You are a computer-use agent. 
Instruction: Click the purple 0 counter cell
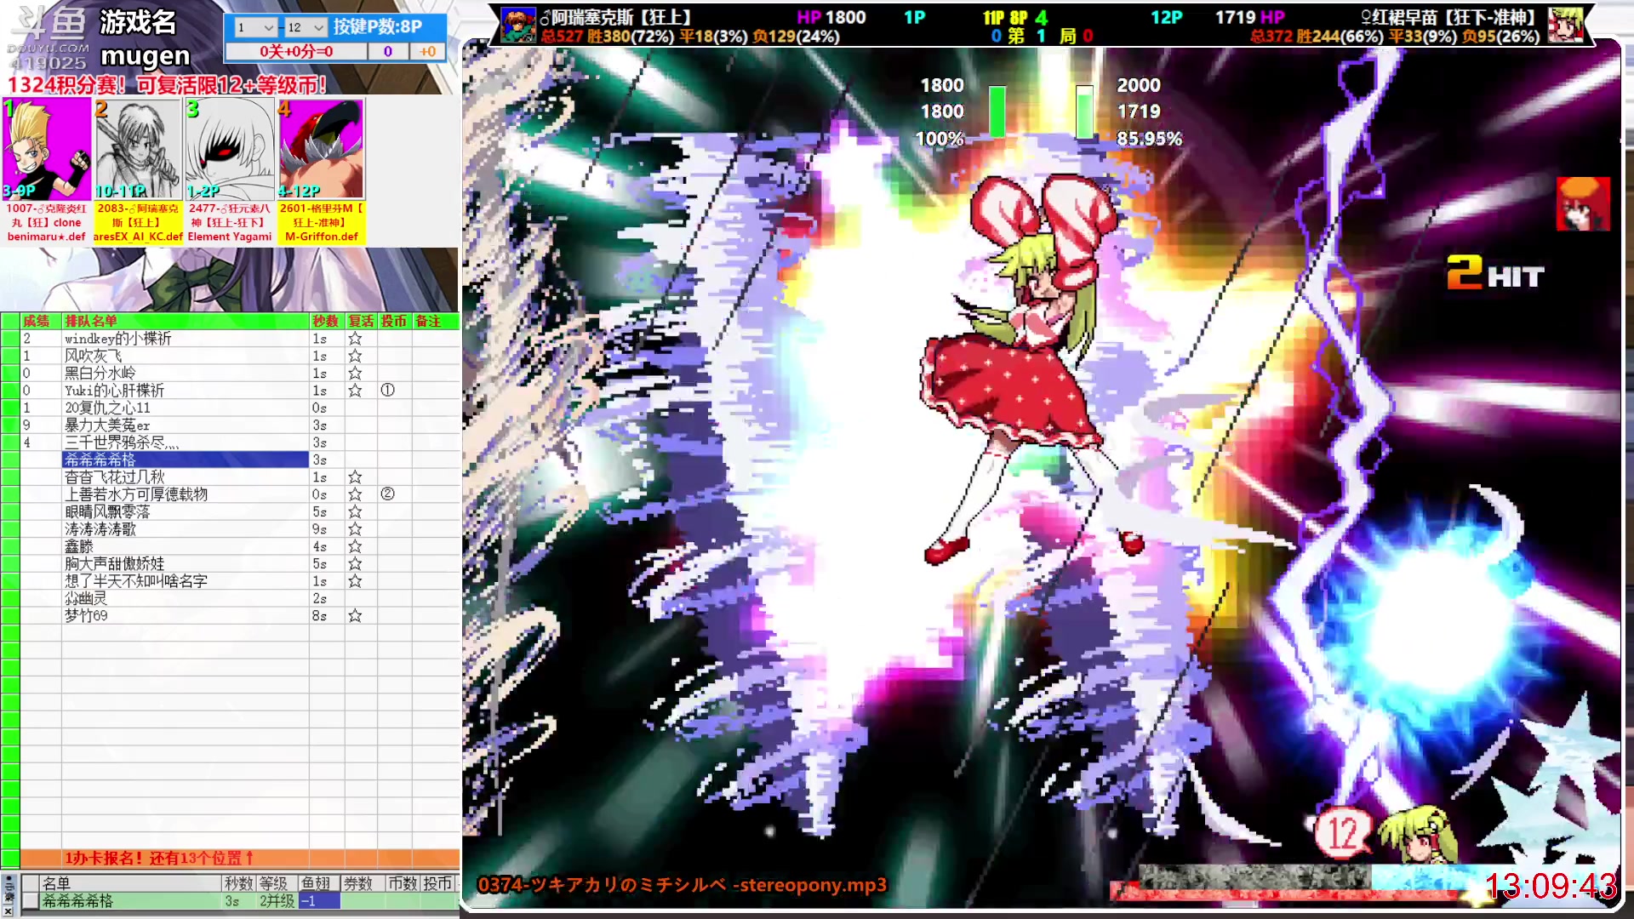click(388, 52)
